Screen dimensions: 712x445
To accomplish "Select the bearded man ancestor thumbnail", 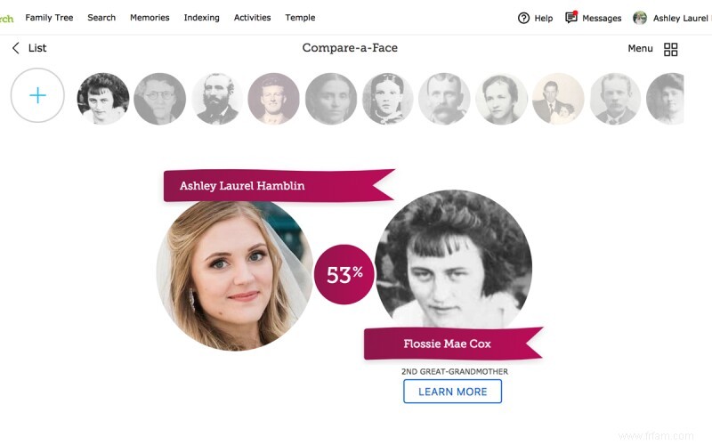I will tap(217, 98).
